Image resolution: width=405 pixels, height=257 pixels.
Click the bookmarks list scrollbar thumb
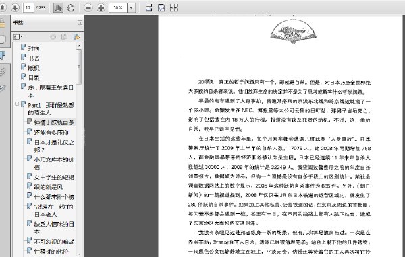coord(79,67)
